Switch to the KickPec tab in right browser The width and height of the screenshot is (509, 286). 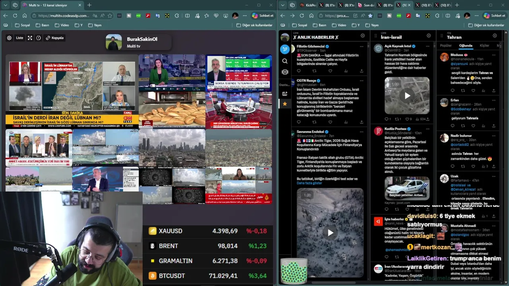coord(307,5)
